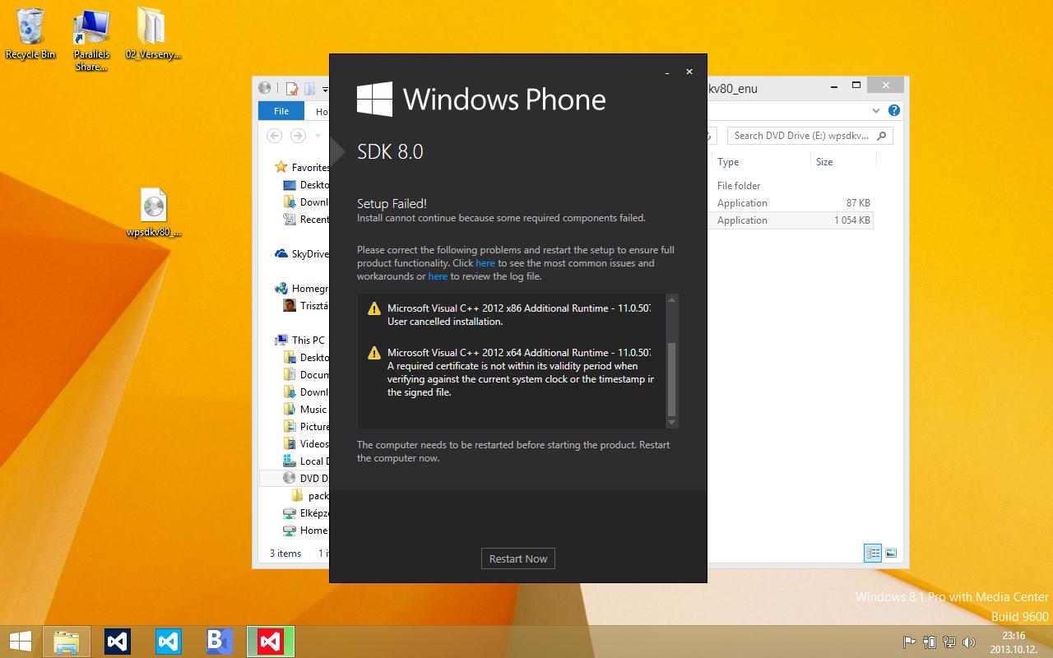Viewport: 1053px width, 658px height.
Task: Click the x86 Additional Runtime warning icon
Action: pyautogui.click(x=374, y=309)
